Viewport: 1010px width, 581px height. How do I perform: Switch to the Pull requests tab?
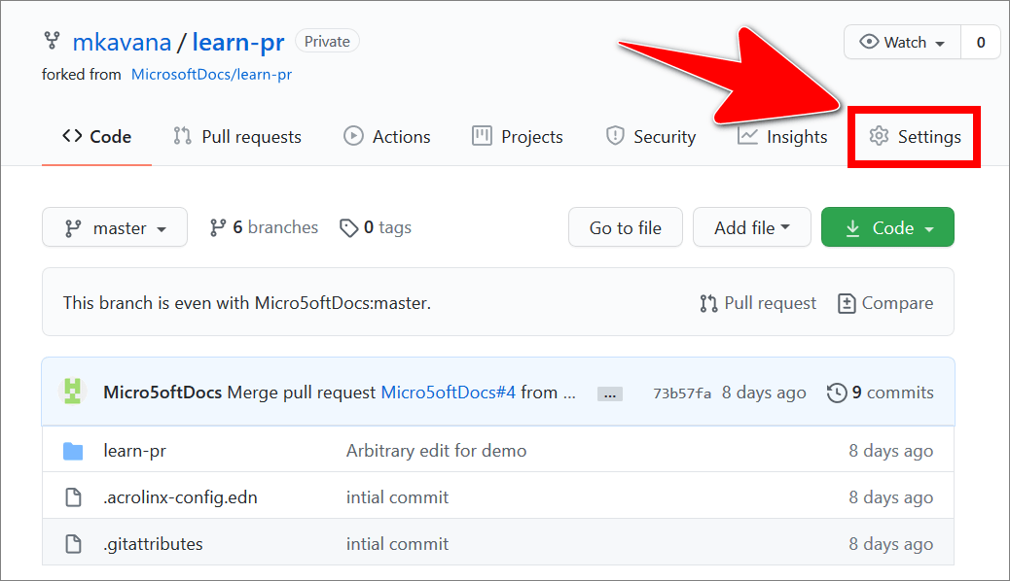pyautogui.click(x=237, y=136)
